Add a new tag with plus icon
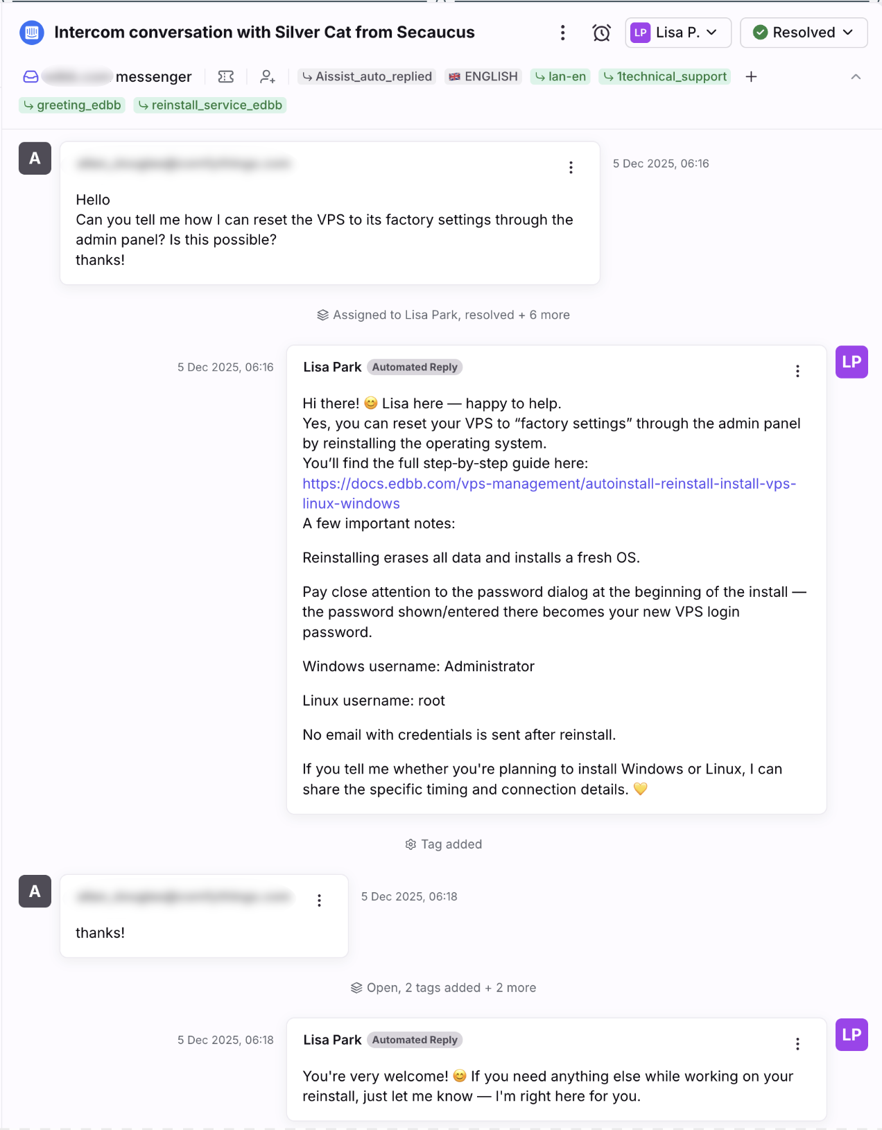882x1130 pixels. (x=751, y=77)
